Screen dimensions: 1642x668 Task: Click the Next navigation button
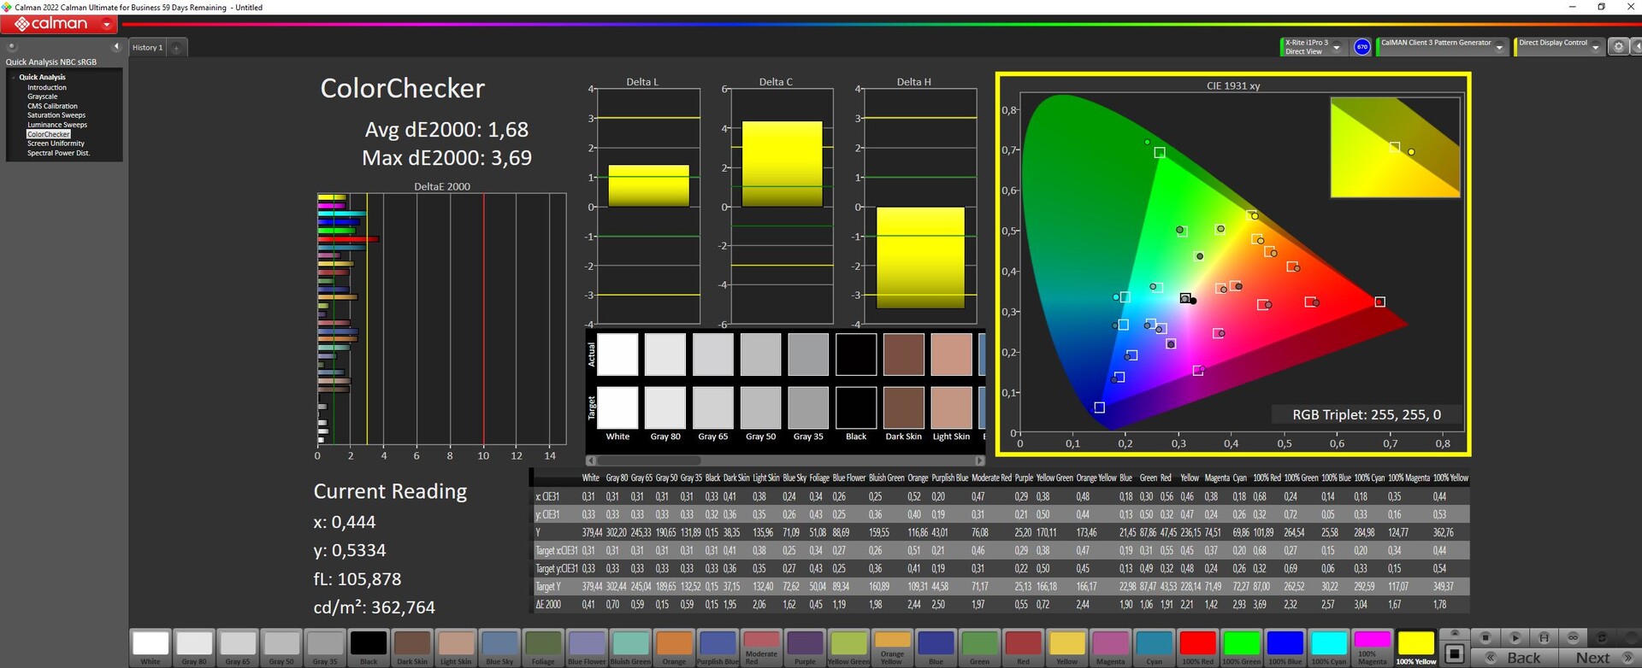[1593, 657]
